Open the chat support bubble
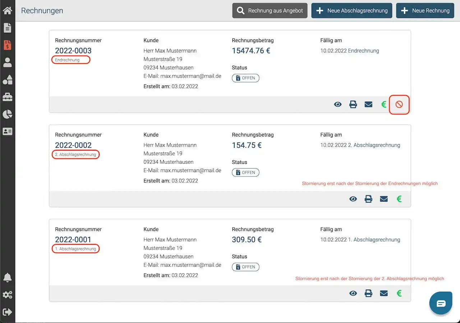The height and width of the screenshot is (323, 460). (x=441, y=304)
